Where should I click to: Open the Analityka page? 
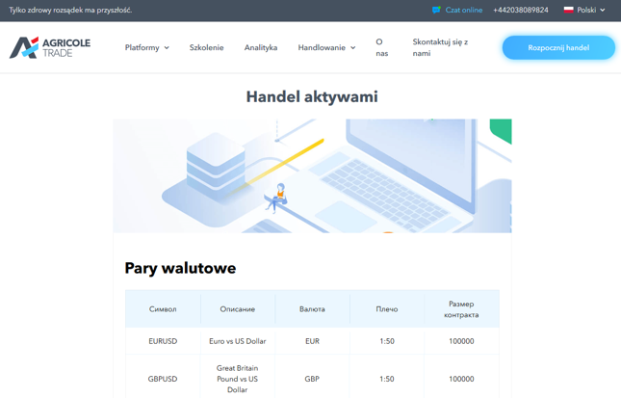(x=261, y=47)
